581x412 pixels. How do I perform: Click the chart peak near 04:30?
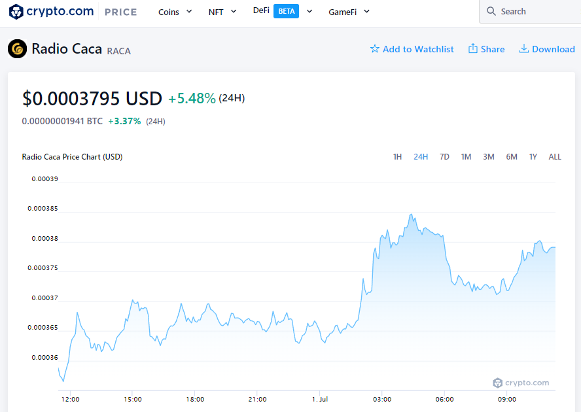point(412,214)
